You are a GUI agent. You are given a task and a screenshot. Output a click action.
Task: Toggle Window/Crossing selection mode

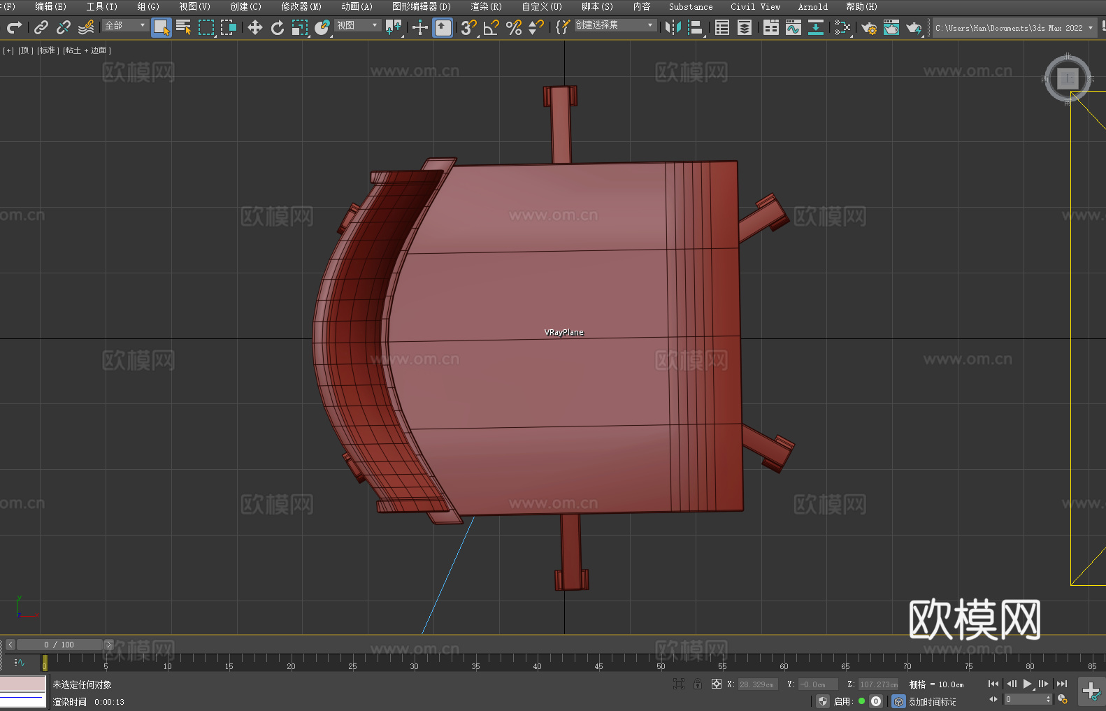(229, 27)
